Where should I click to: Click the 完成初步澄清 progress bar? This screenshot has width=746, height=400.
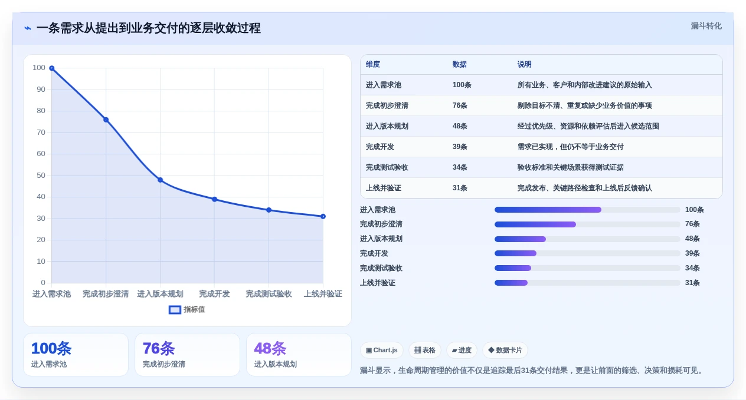(x=587, y=224)
